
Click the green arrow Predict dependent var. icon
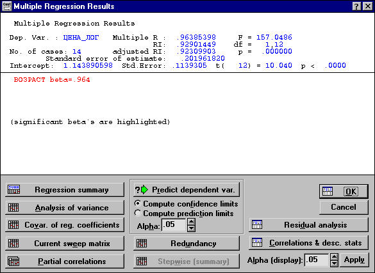click(142, 190)
